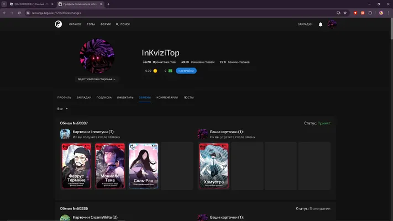Open user avatar menu in header
Screen dimensions: 393x221
tap(332, 24)
